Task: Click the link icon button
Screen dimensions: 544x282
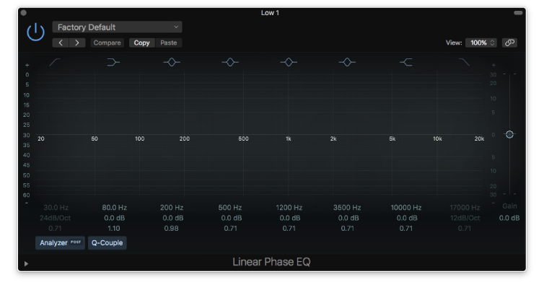Action: 509,43
